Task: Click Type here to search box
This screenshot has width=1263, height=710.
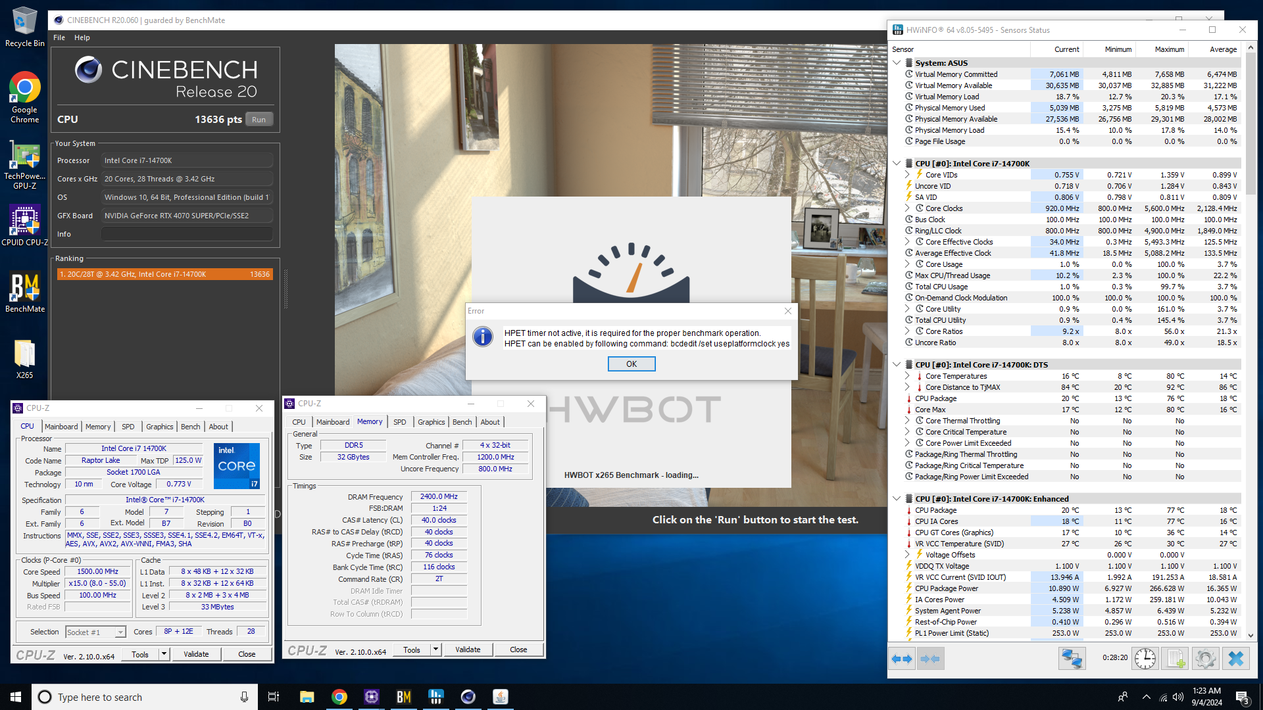Action: 143,697
